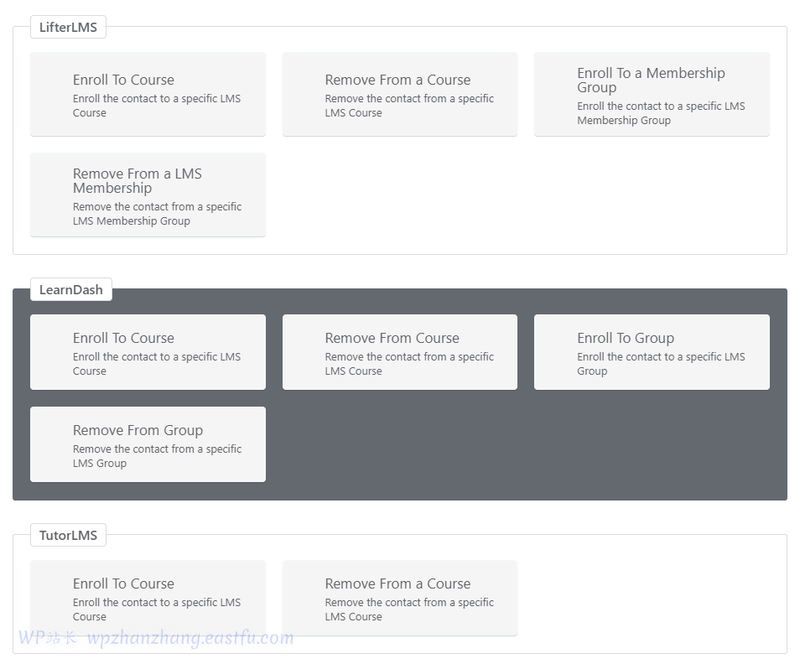Viewport: 800px width, 664px height.
Task: Open the wpzhanzhang.eastfu.com watermark link
Action: tap(190, 637)
